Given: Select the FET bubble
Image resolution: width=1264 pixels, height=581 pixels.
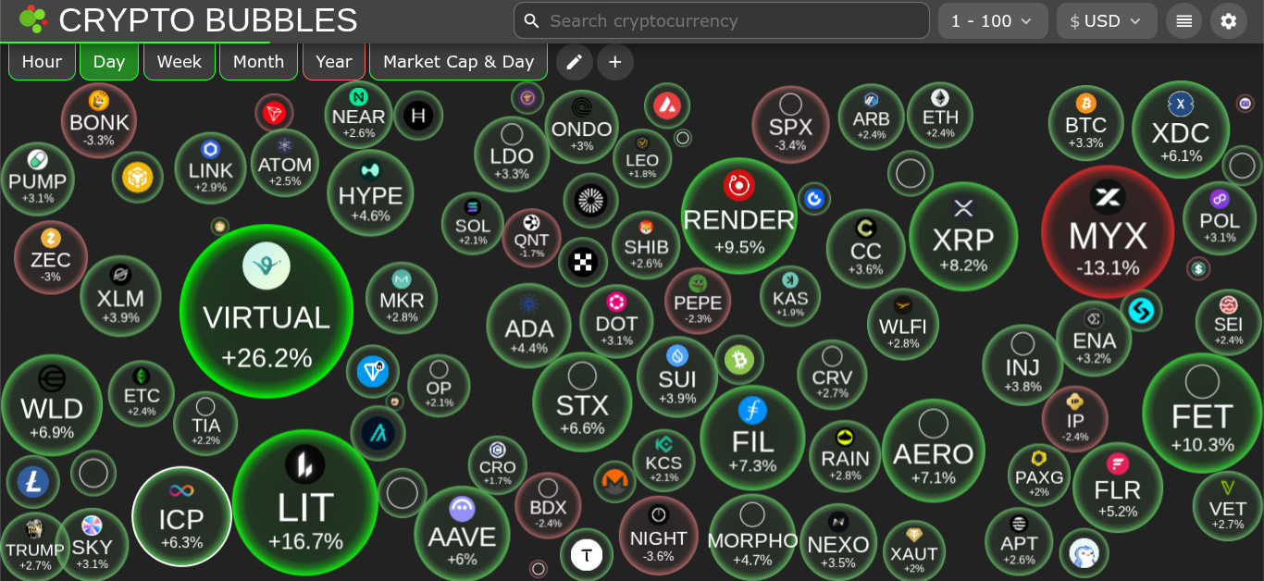Looking at the screenshot, I should (1202, 413).
